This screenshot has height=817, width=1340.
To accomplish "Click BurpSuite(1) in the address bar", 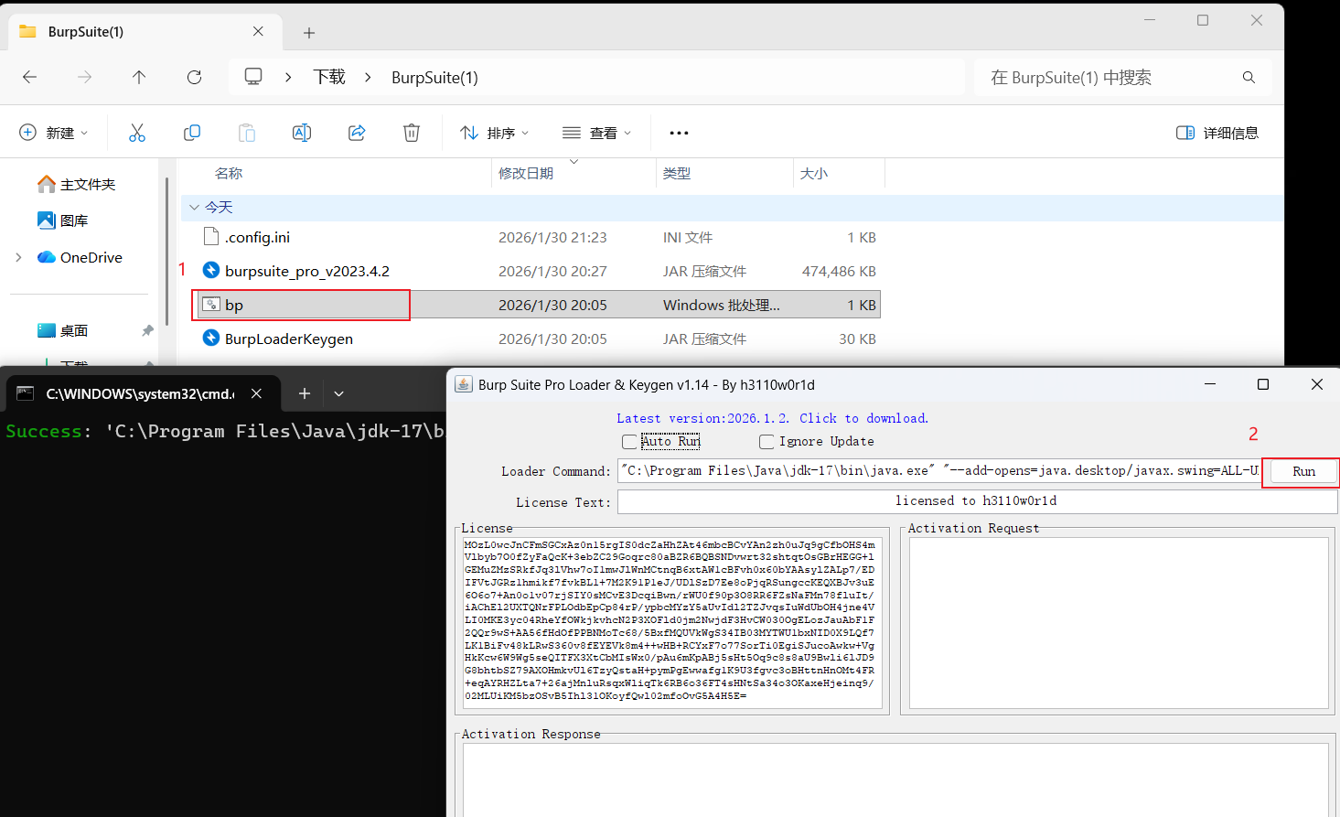I will click(x=434, y=78).
